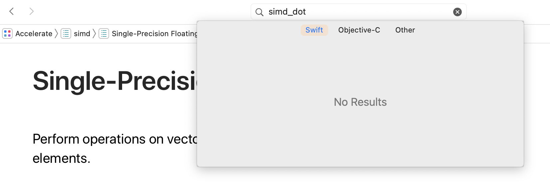Click the magnifying glass search icon
The height and width of the screenshot is (190, 550).
259,12
